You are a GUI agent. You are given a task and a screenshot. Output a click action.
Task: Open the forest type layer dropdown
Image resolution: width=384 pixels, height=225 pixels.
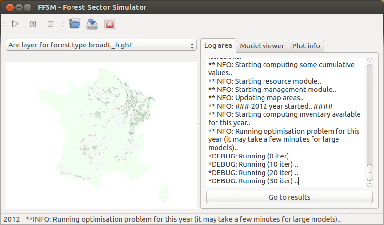tap(101, 45)
